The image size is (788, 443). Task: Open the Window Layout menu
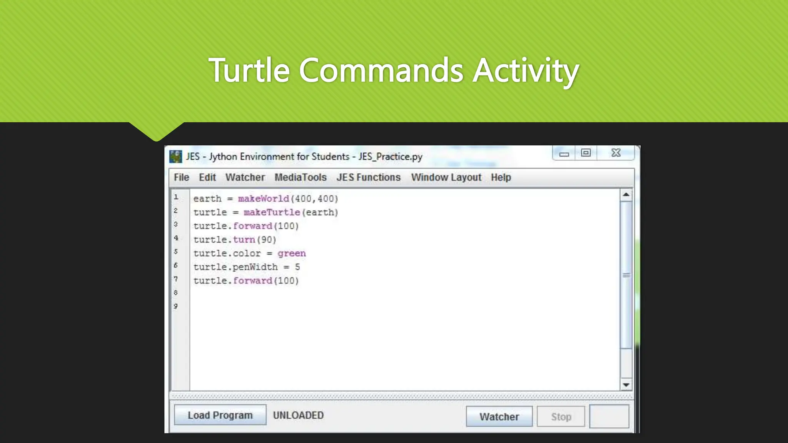click(446, 177)
